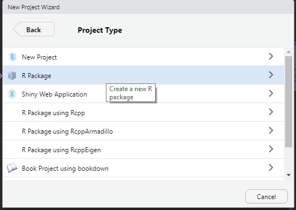
Task: Click the New Project R cube icon
Action: click(x=12, y=57)
